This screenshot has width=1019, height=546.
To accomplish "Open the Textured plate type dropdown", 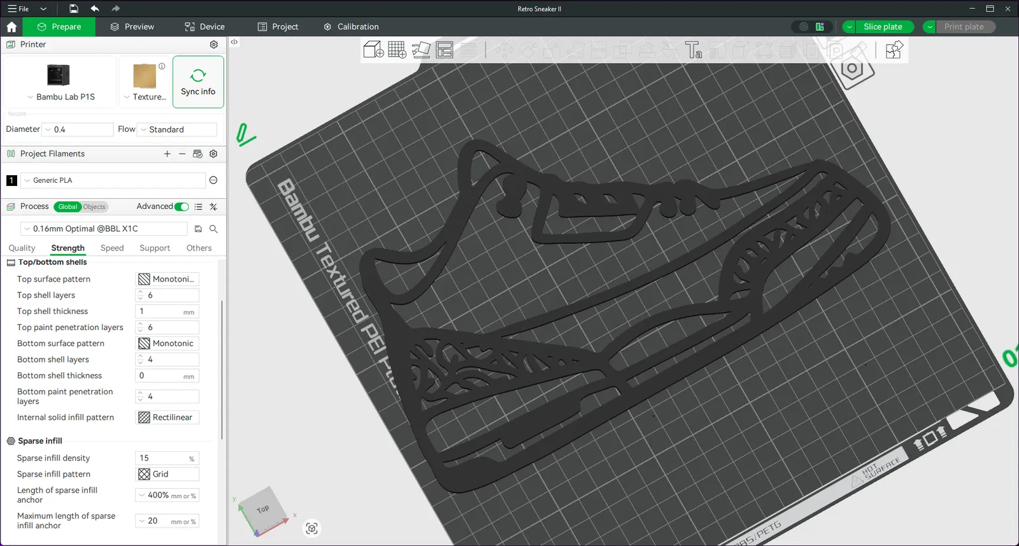I will 145,97.
